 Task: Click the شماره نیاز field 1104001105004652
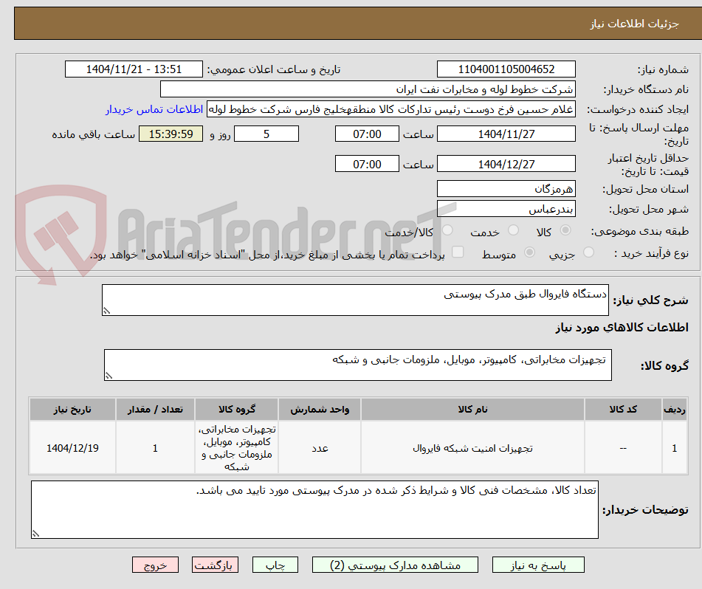coord(506,69)
